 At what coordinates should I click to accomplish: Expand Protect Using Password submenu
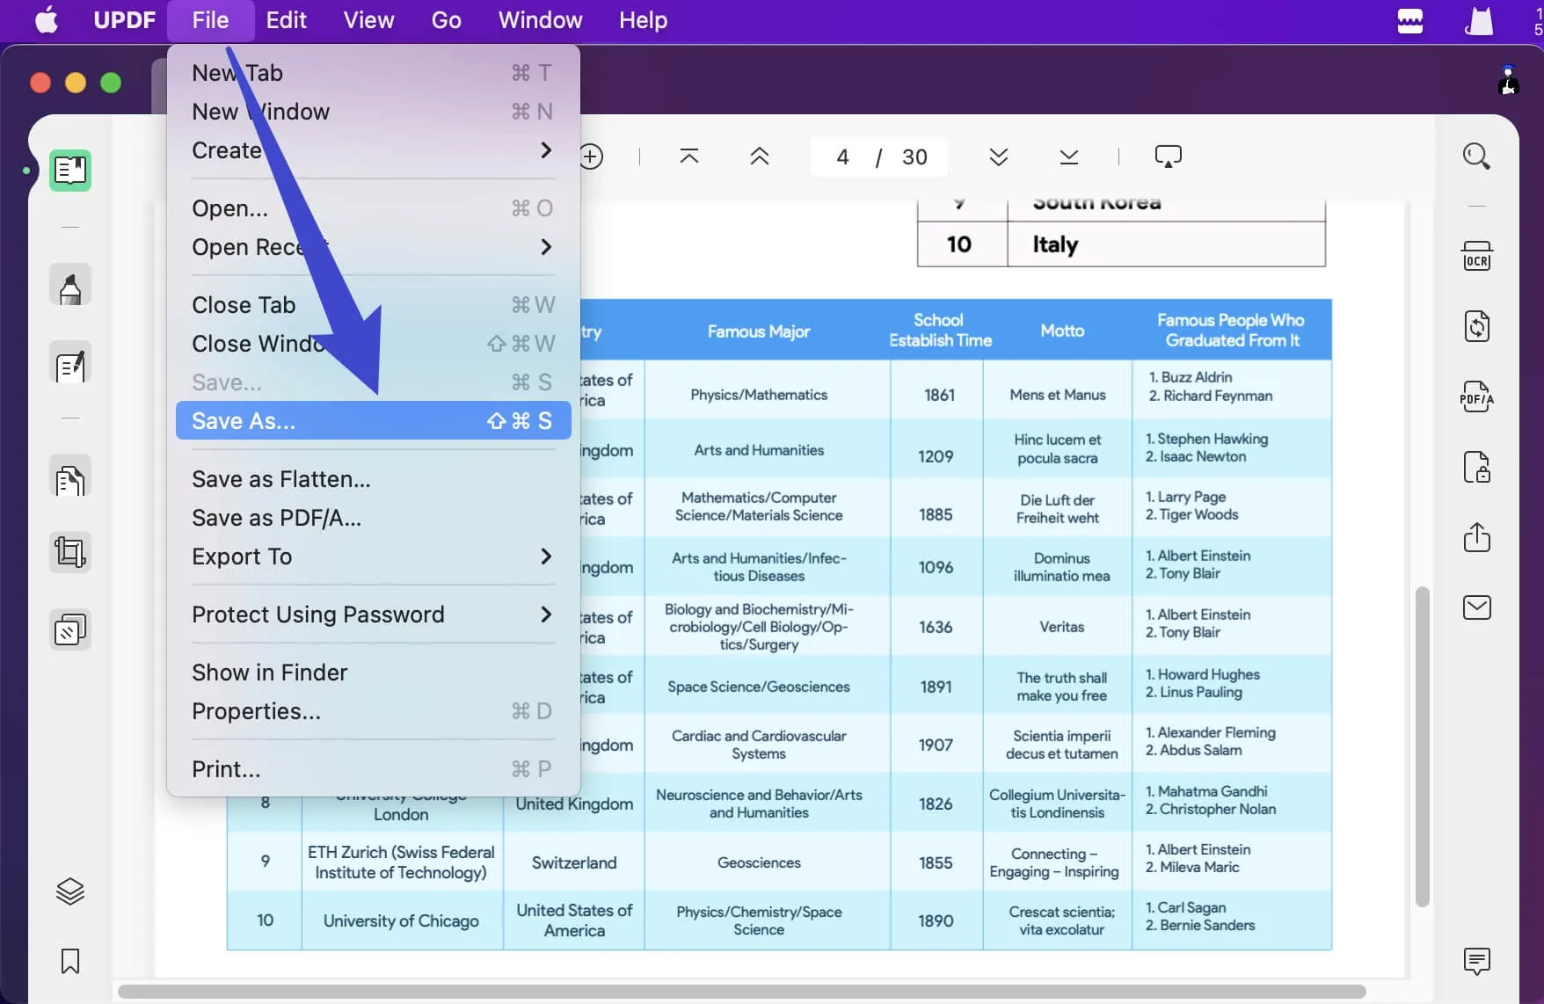(x=374, y=615)
